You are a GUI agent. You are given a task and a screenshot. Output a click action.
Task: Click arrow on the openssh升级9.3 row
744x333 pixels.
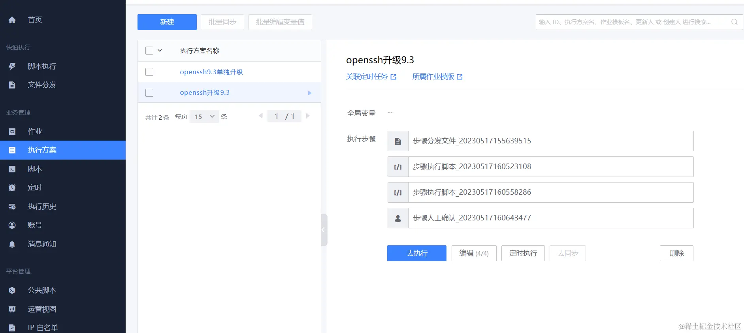point(310,93)
